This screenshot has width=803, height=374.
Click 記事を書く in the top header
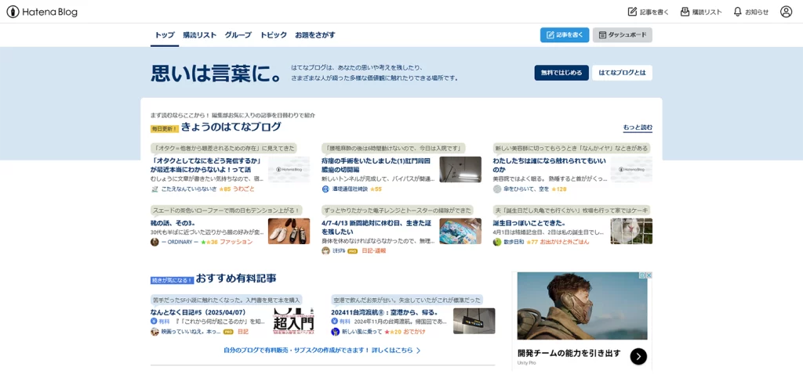pos(648,12)
